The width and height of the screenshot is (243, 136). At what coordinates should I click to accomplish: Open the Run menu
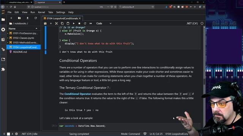pyautogui.click(x=33, y=12)
